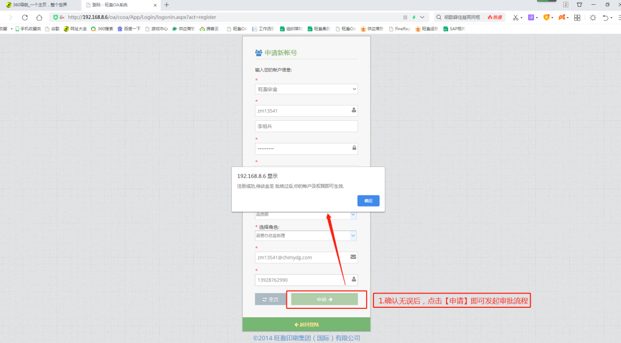Click the envelope icon in email field
621x343 pixels.
(x=353, y=257)
